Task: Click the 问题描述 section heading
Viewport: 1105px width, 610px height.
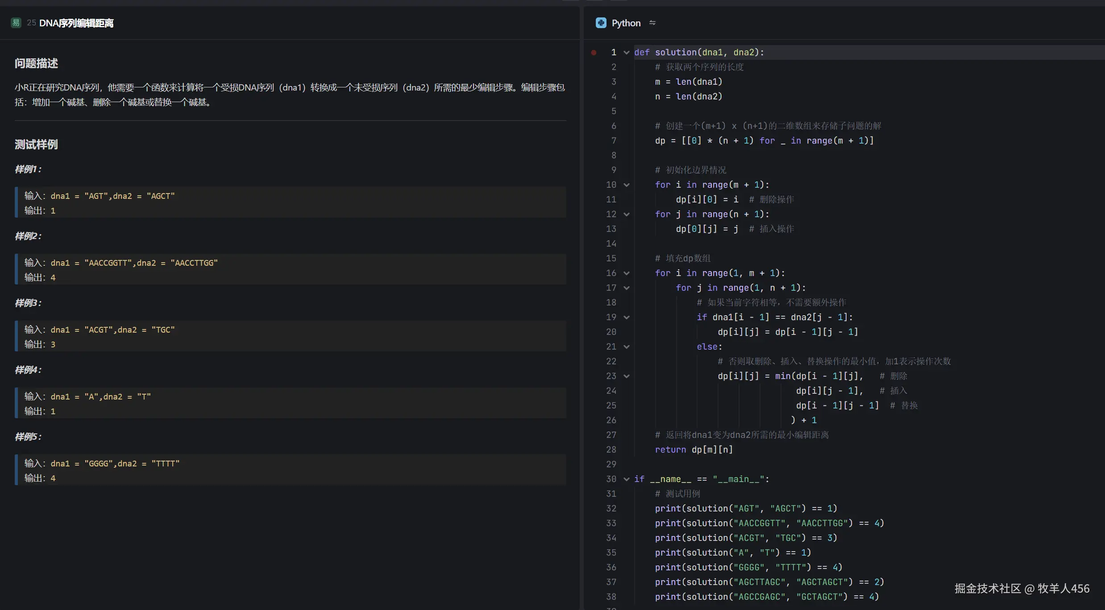Action: (x=36, y=63)
